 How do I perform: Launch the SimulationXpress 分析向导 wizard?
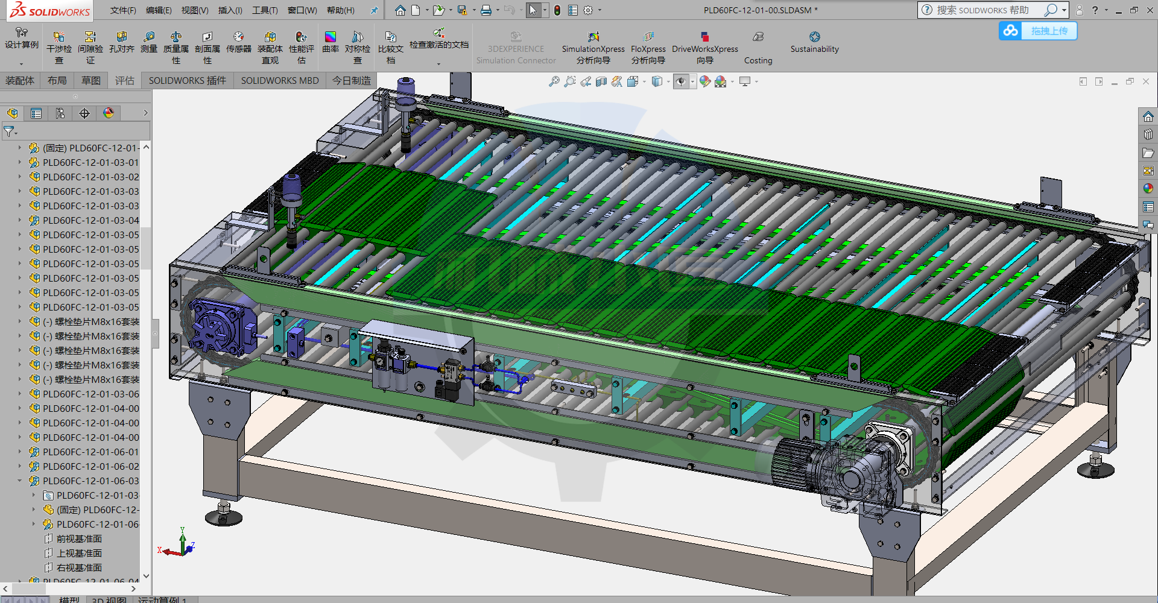point(593,47)
